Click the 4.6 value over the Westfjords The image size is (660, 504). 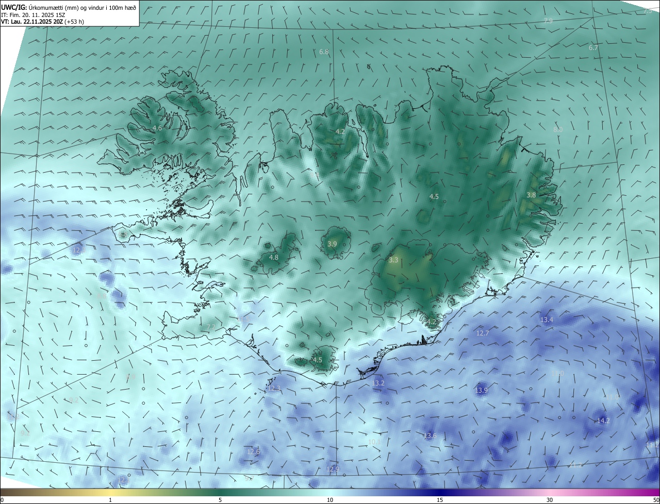coord(157,128)
